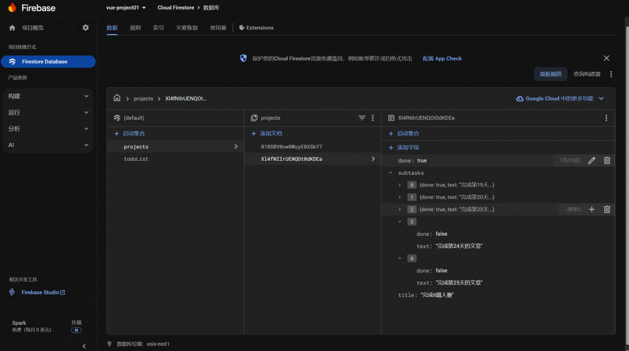Click the document icon beside Xl4fNIIrUENQOt0dKDEa
Image resolution: width=629 pixels, height=351 pixels.
tap(391, 118)
